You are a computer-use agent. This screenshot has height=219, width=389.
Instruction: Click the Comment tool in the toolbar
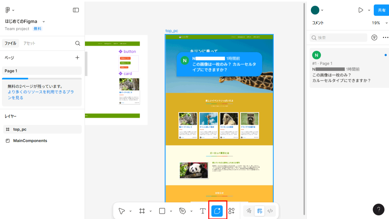click(217, 211)
